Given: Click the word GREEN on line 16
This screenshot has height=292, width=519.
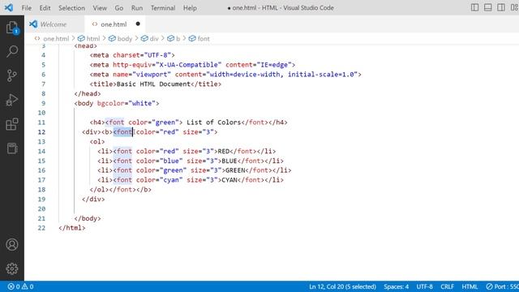Looking at the screenshot, I should (x=235, y=170).
